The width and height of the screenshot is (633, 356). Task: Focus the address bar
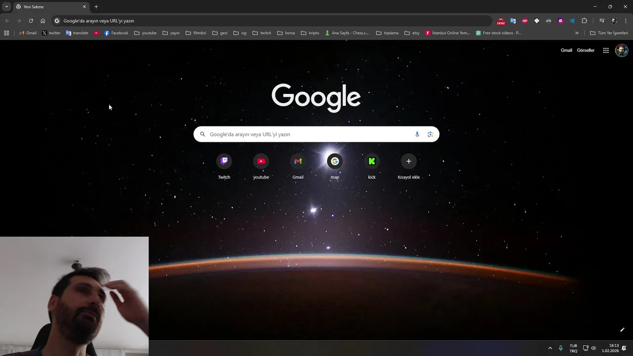point(272,21)
